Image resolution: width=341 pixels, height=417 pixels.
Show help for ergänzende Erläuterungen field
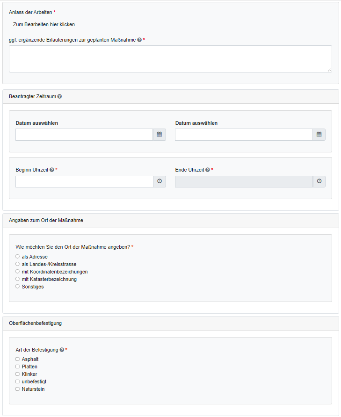point(139,40)
